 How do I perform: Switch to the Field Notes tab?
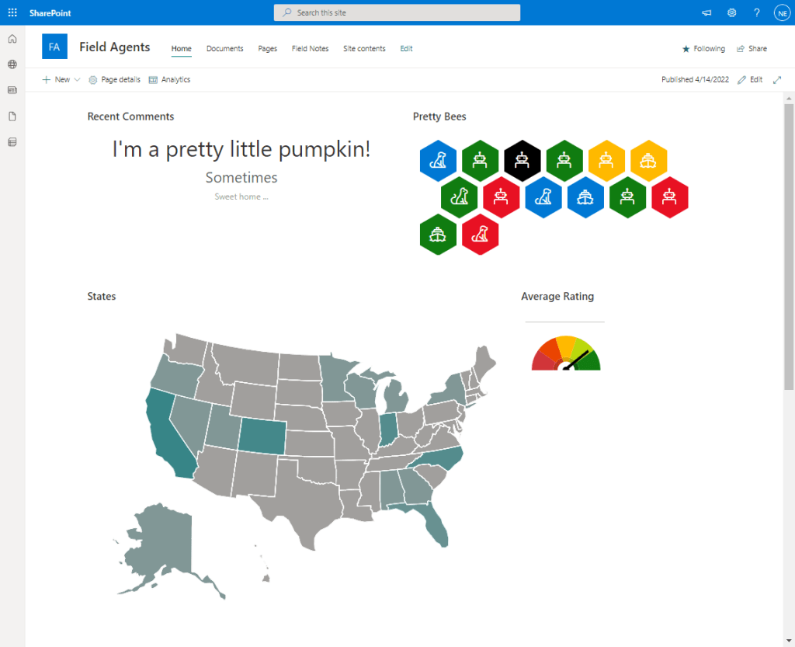click(x=310, y=49)
